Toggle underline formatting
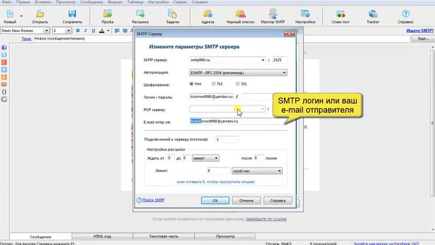This screenshot has width=435, height=245. [x=94, y=31]
